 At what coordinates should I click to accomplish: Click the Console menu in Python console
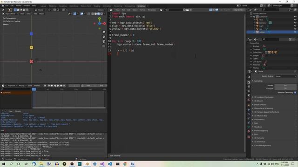pyautogui.click(x=18, y=111)
